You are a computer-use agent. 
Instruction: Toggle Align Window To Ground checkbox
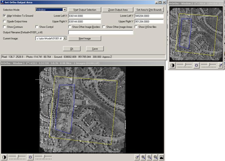pos(4,16)
